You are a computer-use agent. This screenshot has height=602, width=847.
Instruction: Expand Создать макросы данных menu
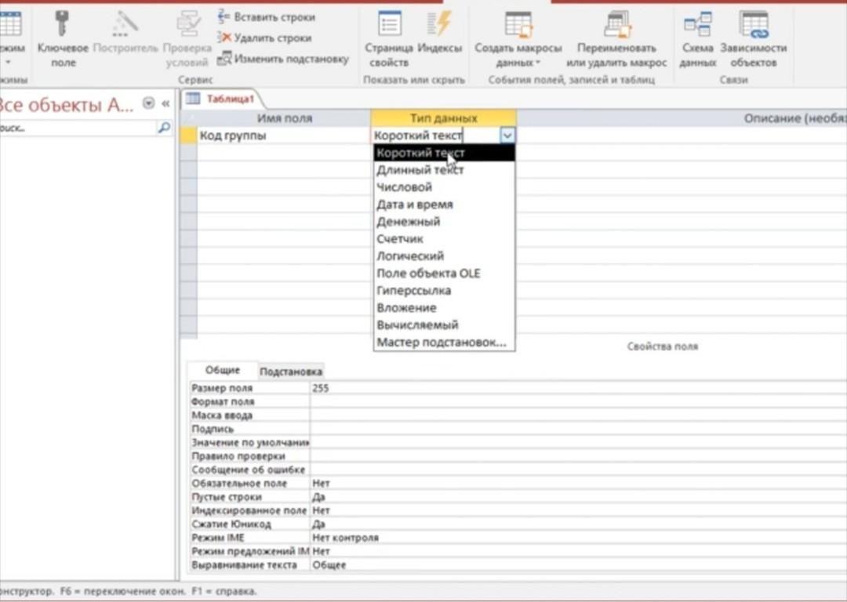(x=518, y=39)
